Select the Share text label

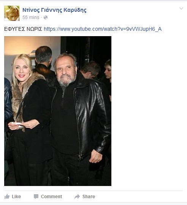coord(89,197)
